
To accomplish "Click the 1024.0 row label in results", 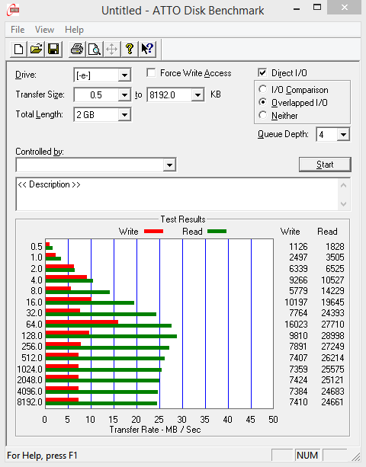I will (30, 369).
